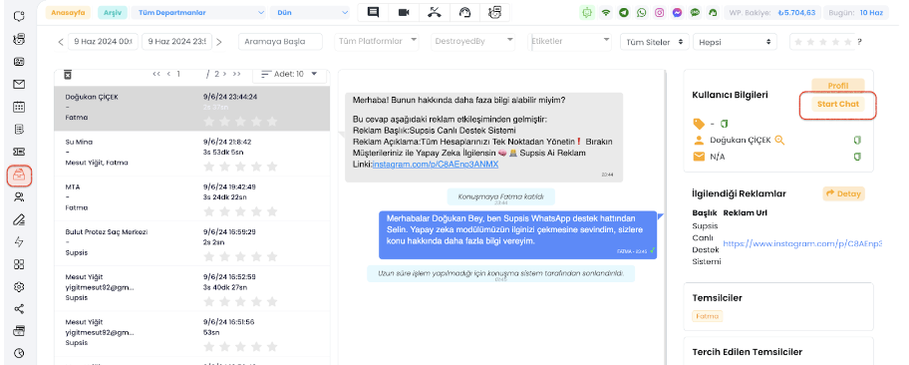
Task: Click the Detay button in İlgilendiği Reklamlar
Action: click(843, 193)
